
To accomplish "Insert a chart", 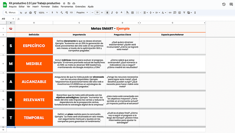I will [180, 13].
